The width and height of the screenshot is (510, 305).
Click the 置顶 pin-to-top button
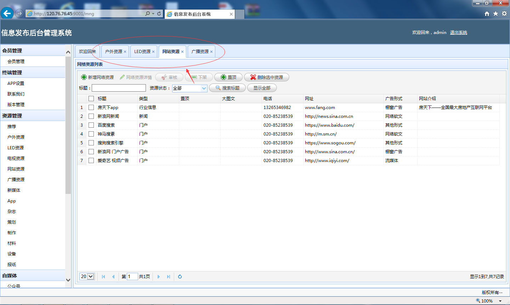pyautogui.click(x=228, y=77)
